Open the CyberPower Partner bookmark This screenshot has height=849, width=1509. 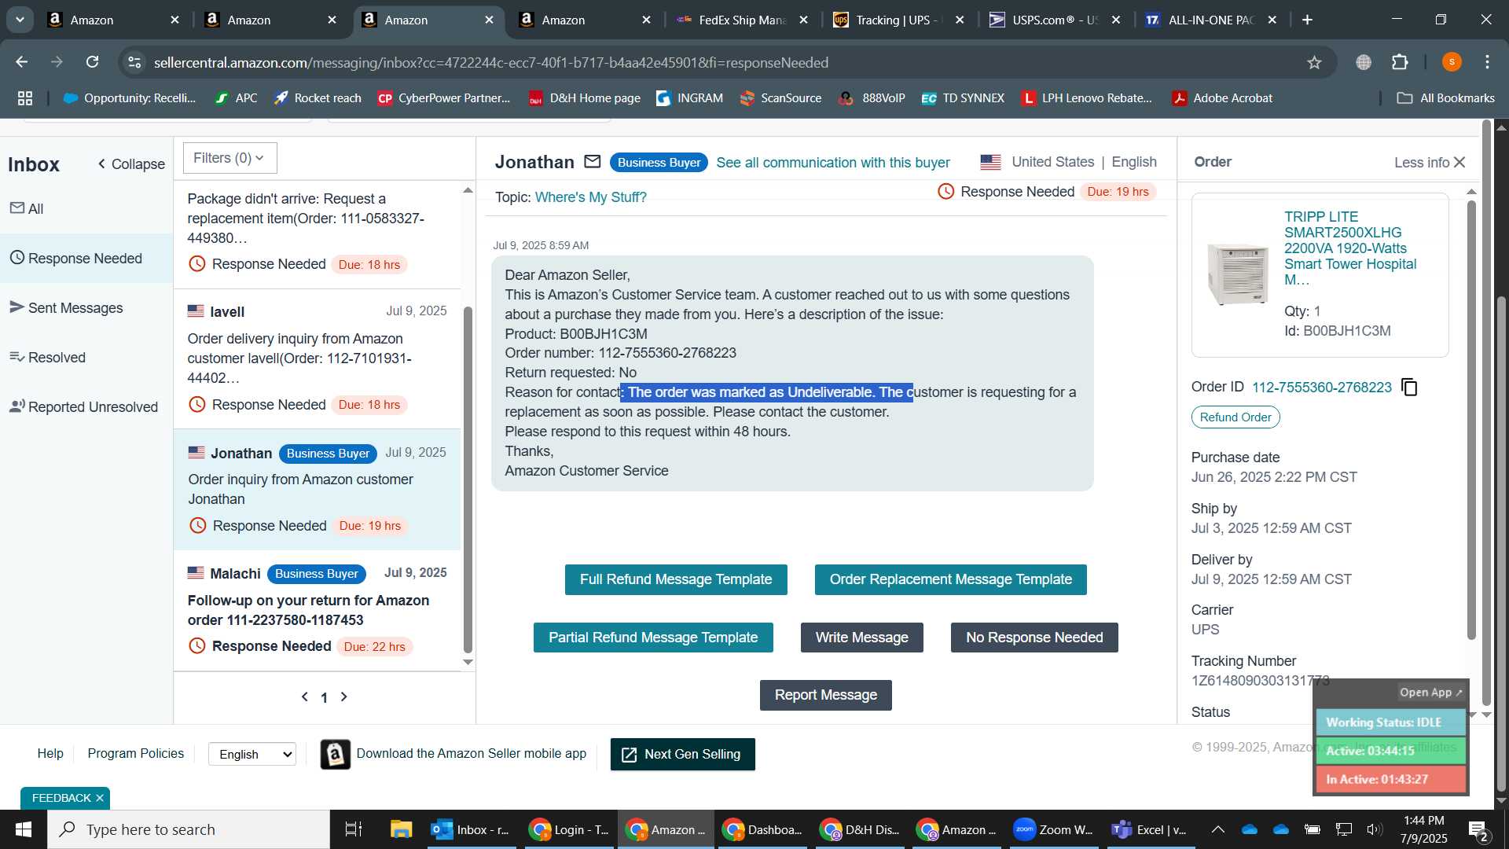(444, 98)
